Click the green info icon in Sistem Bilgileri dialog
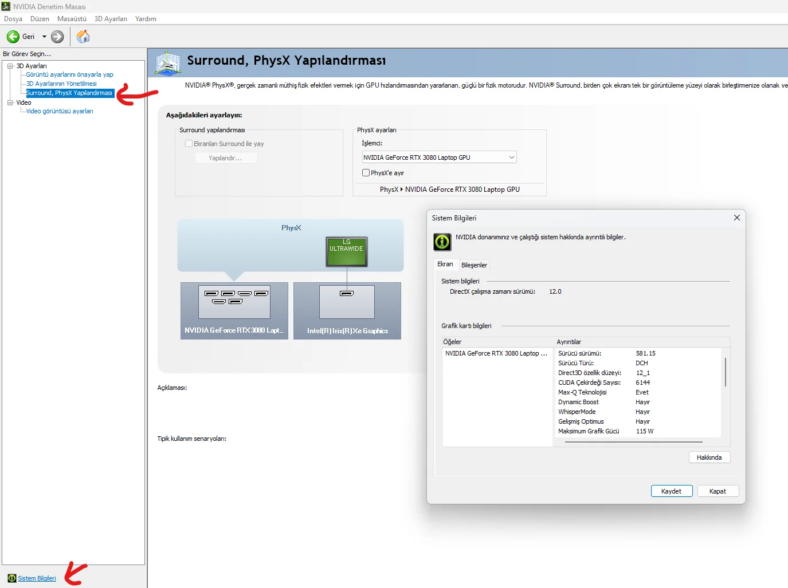Viewport: 788px width, 588px height. (442, 242)
